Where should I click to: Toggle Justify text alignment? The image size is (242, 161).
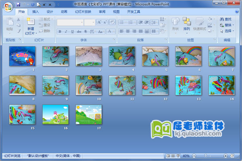pyautogui.click(x=140, y=31)
